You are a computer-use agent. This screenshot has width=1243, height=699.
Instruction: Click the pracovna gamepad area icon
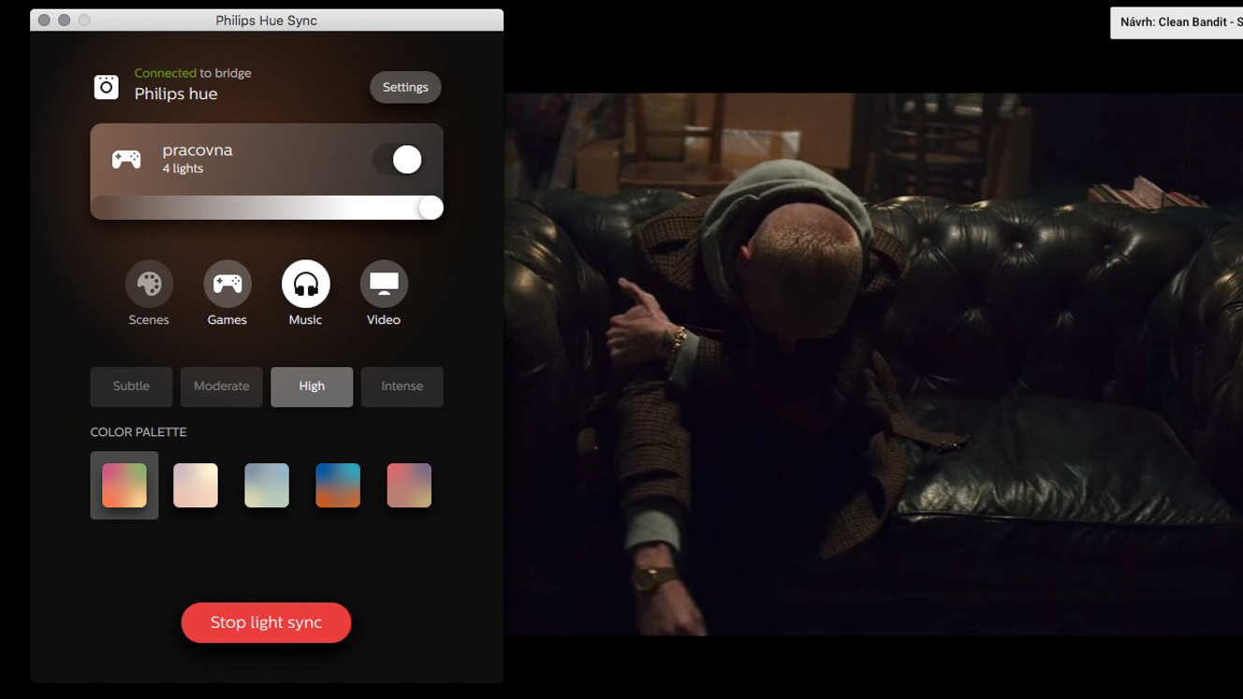[x=126, y=159]
